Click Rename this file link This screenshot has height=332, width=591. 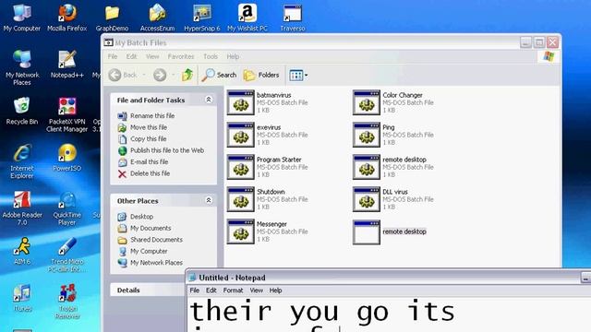pyautogui.click(x=152, y=115)
